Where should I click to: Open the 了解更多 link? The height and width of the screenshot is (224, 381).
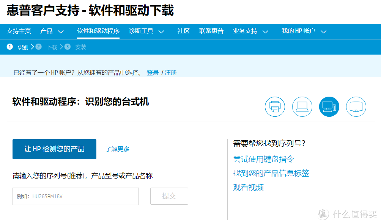117,149
